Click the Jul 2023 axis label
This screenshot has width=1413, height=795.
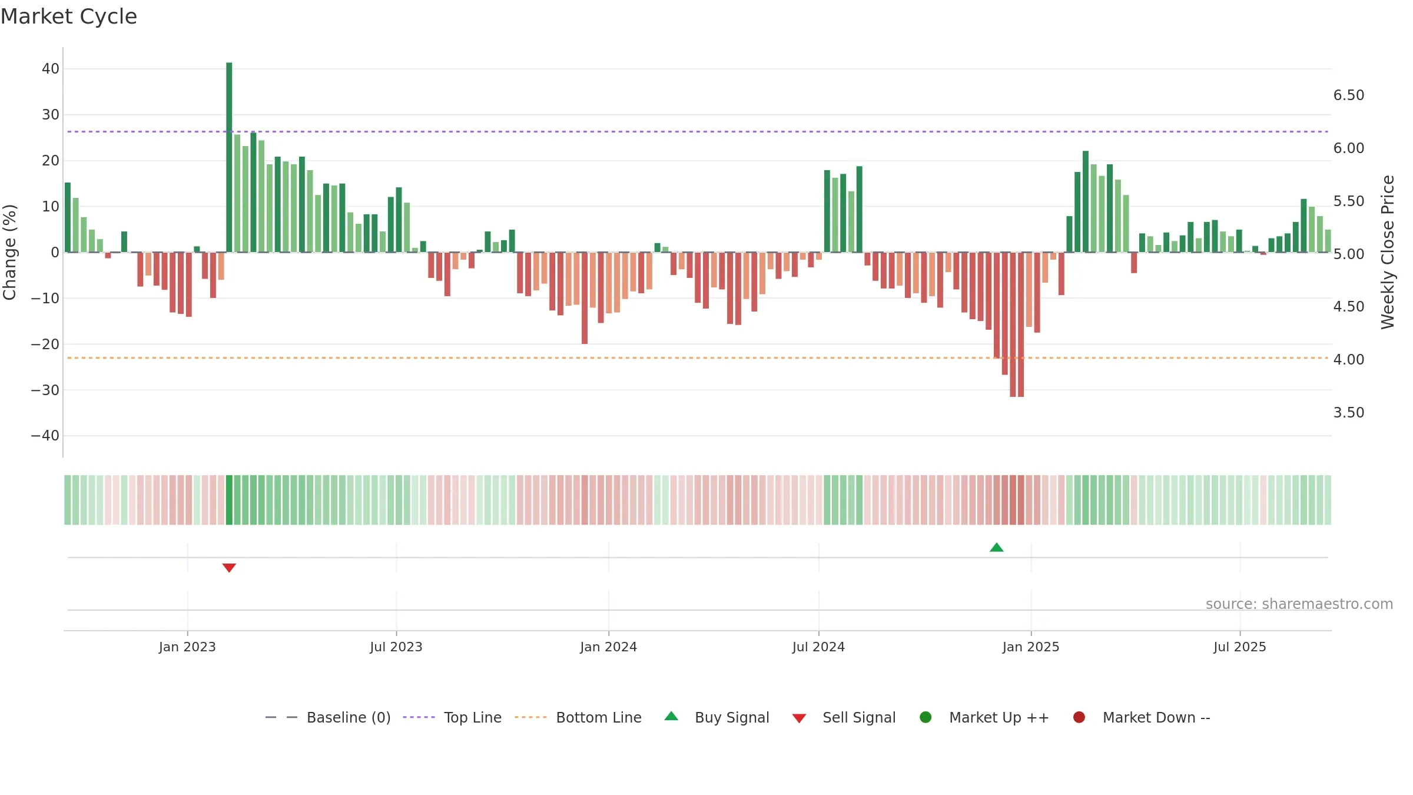(396, 647)
